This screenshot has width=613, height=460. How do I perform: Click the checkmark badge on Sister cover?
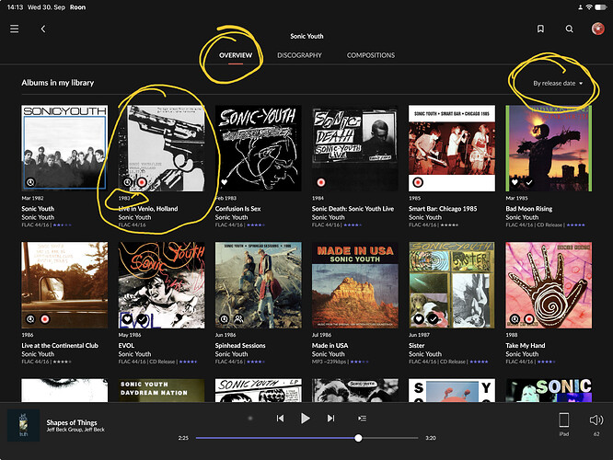coord(433,319)
